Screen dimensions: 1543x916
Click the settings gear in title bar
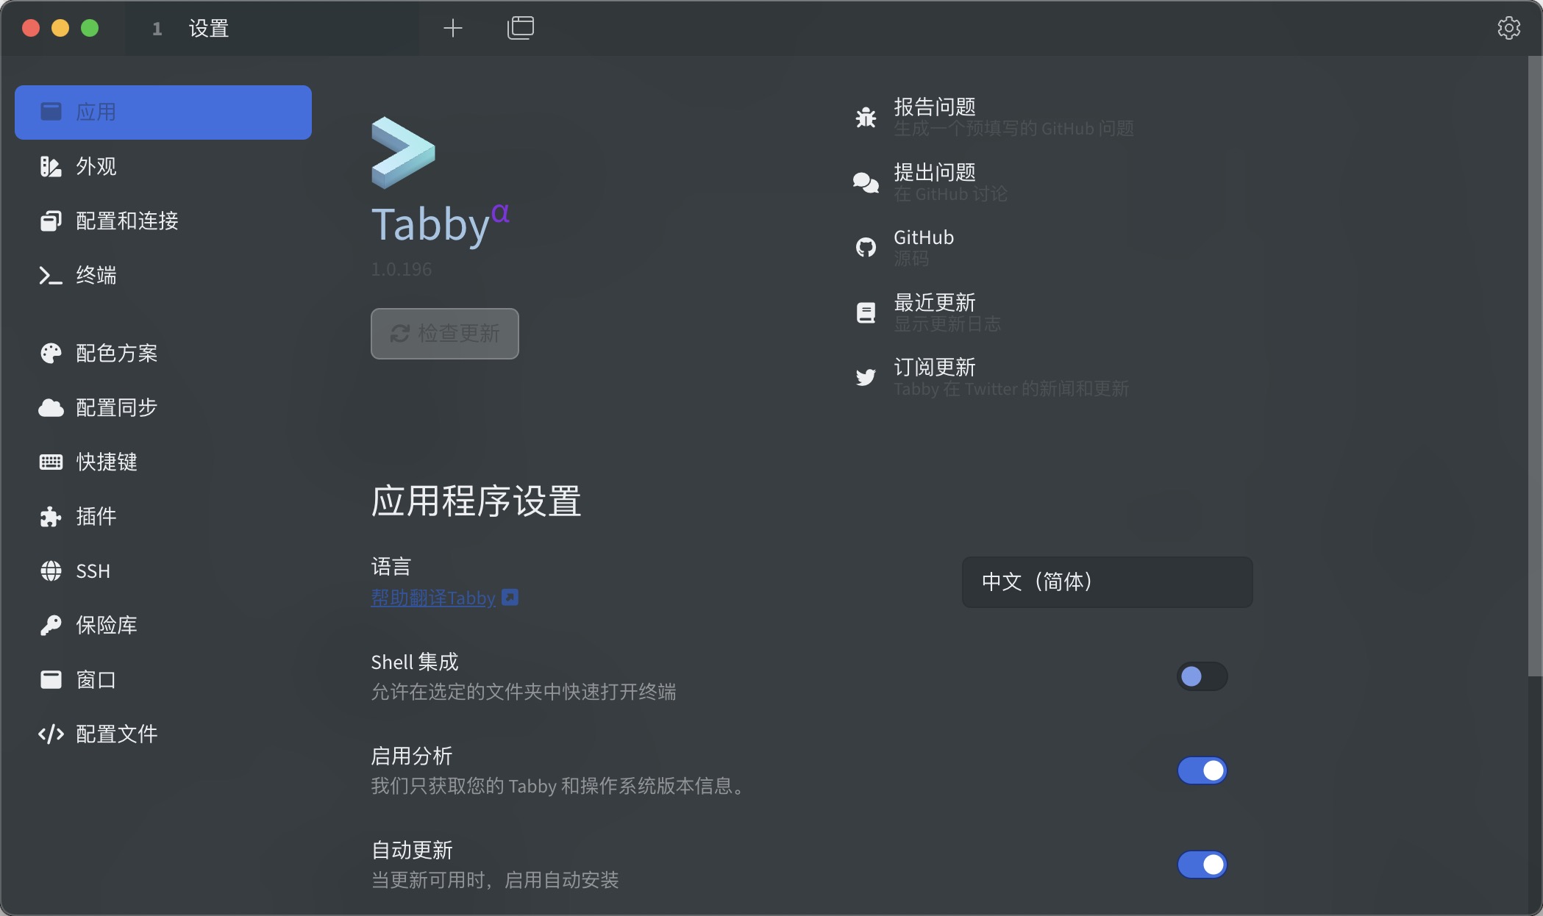pos(1509,28)
